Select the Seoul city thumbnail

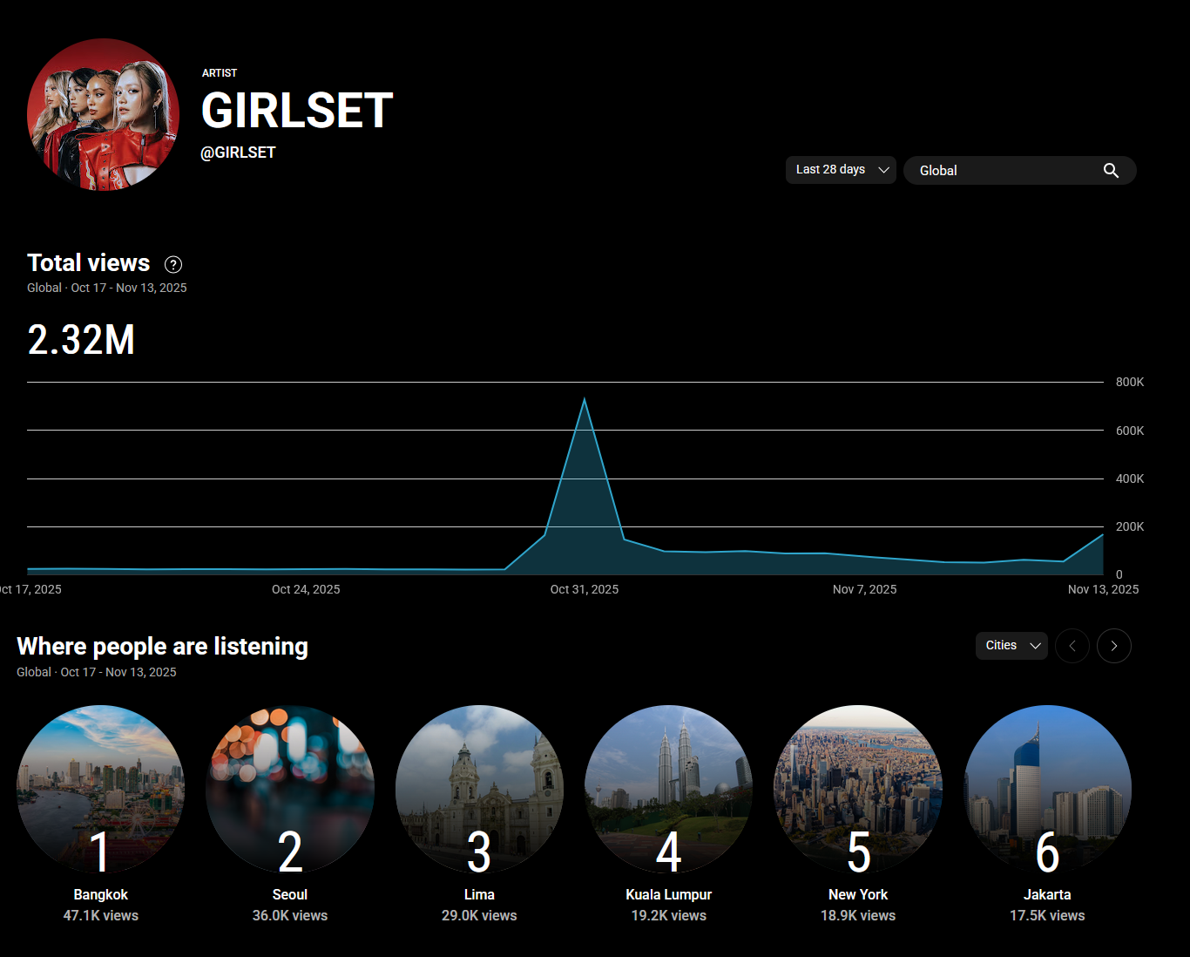(290, 789)
